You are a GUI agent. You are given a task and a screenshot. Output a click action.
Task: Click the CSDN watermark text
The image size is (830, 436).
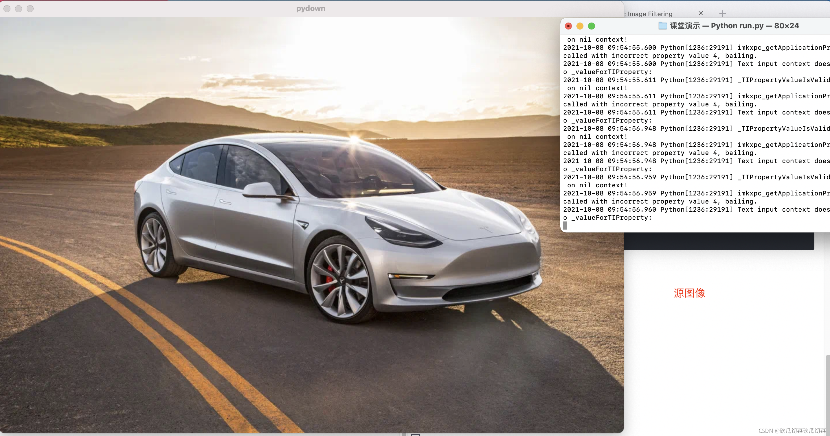click(x=792, y=431)
